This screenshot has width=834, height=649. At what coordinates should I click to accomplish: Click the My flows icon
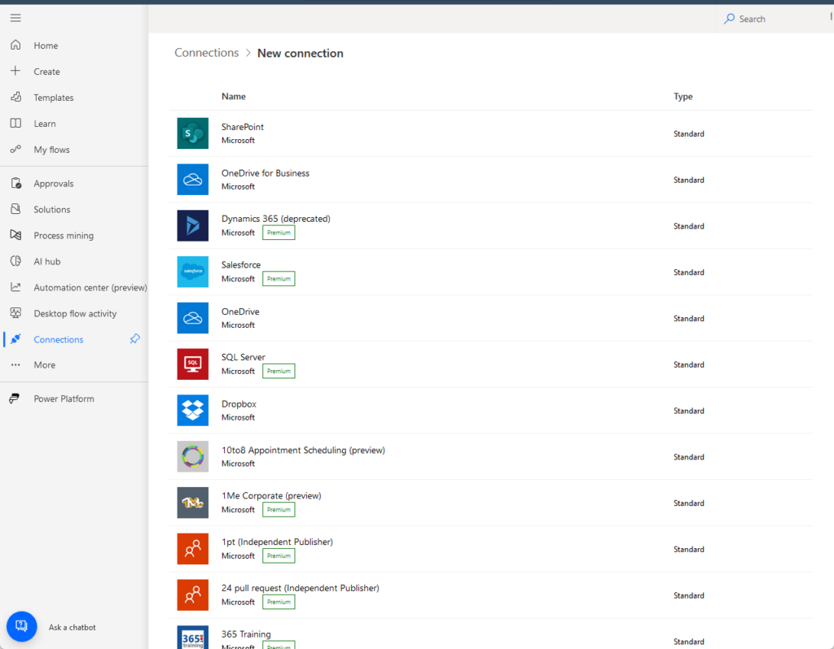click(15, 150)
